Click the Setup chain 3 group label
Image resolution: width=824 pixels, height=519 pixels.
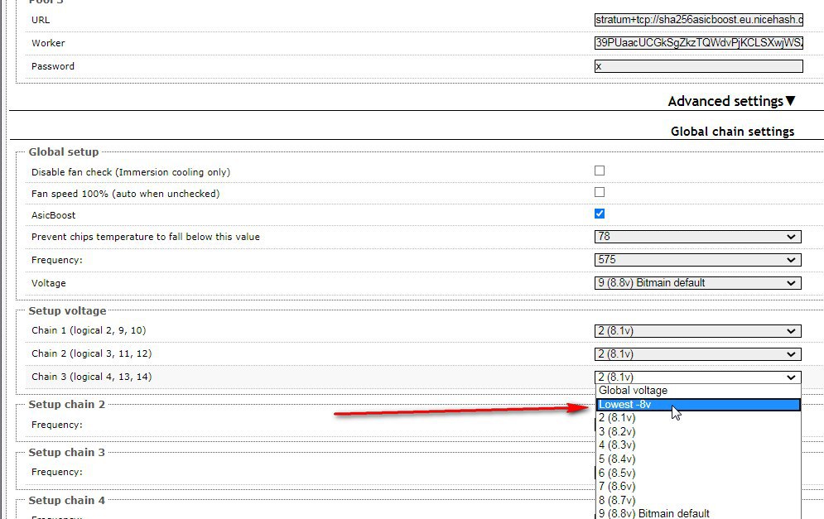67,452
